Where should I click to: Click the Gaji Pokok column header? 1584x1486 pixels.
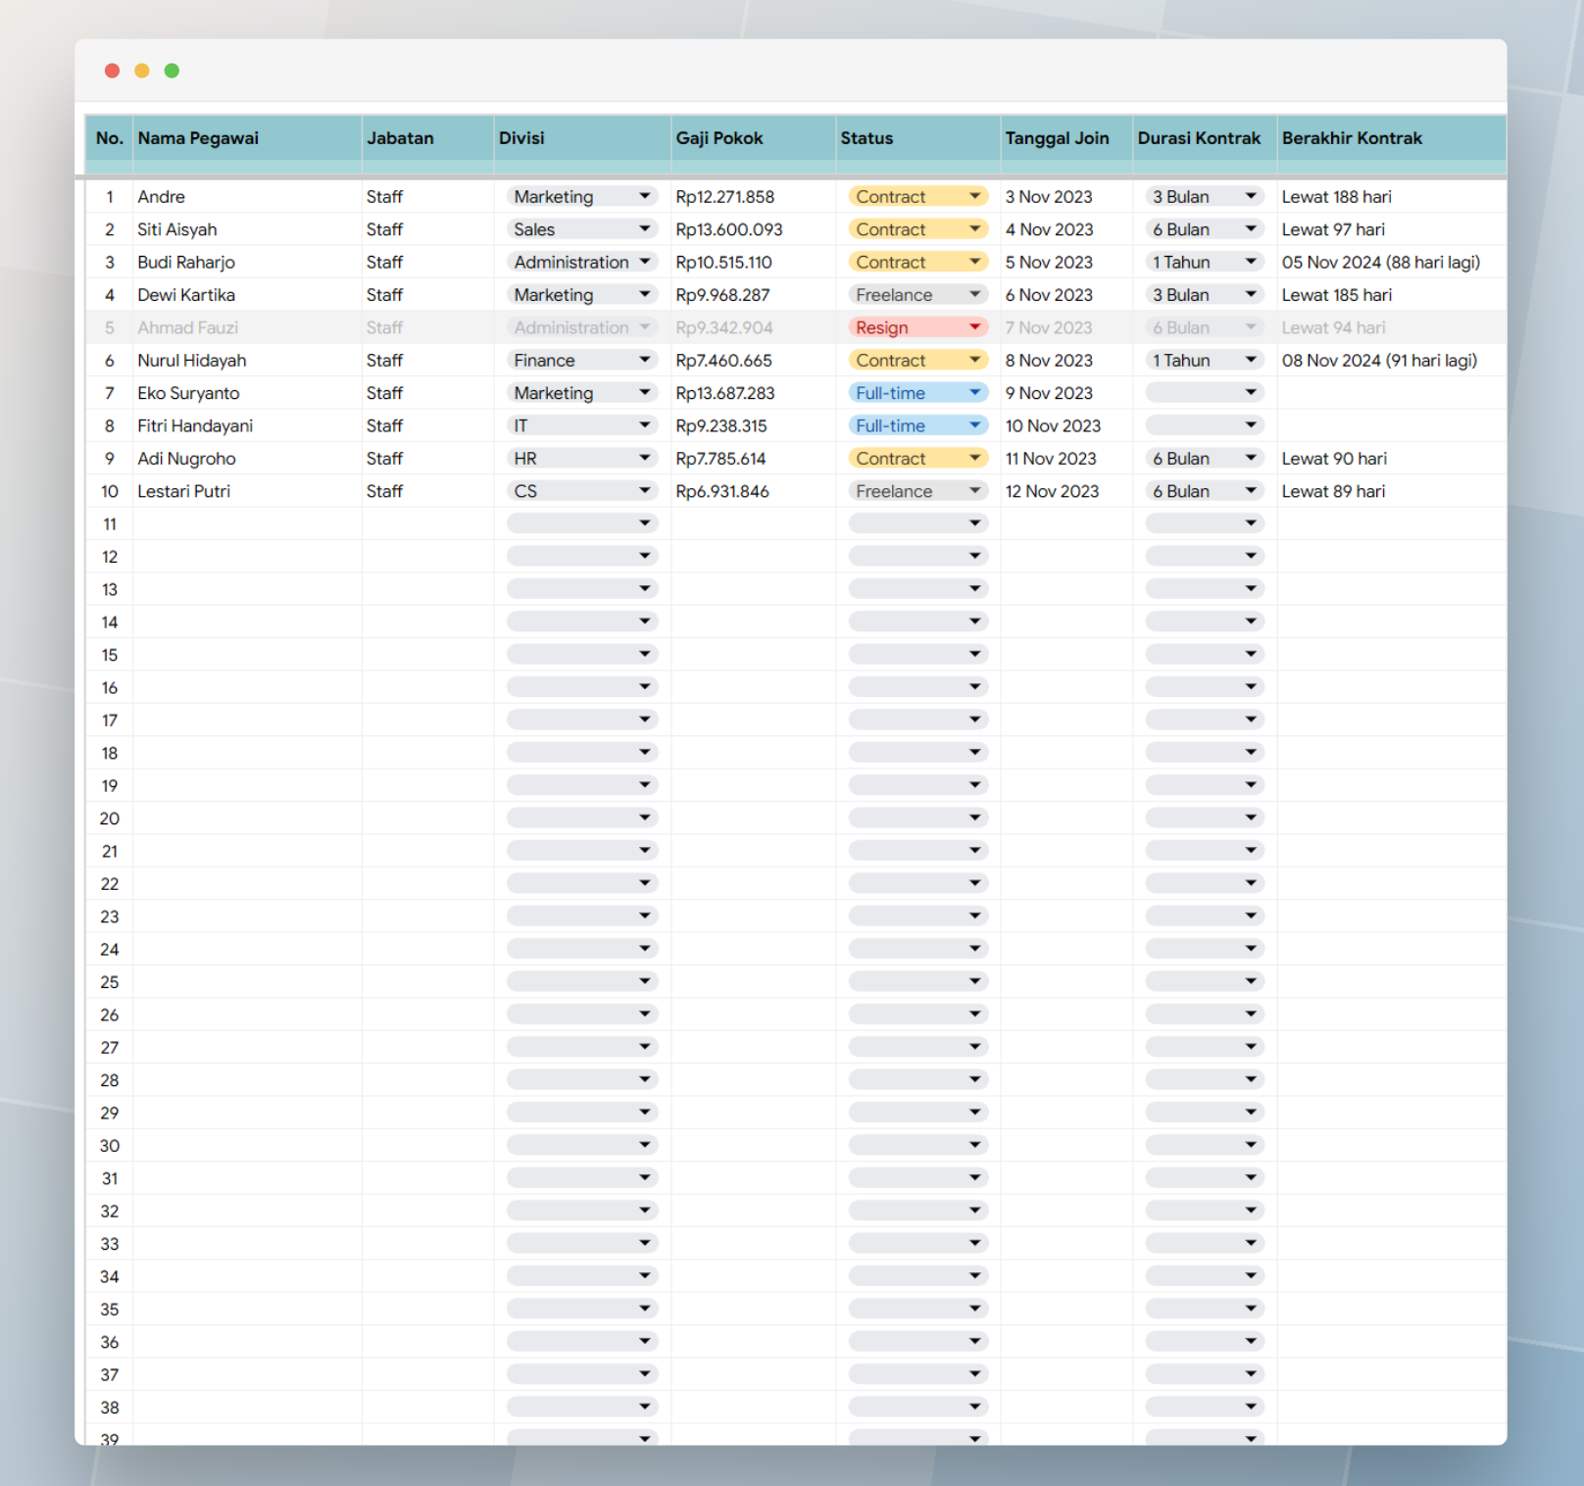[753, 138]
